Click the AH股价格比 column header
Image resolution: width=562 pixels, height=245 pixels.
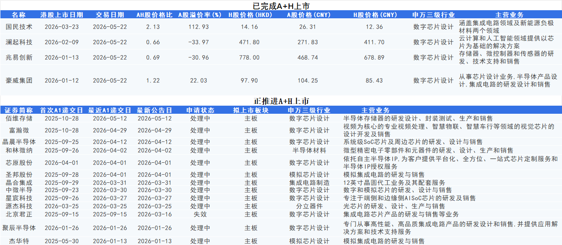tap(154, 15)
